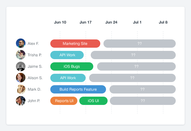This screenshot has width=191, height=131.
Task: Open John P.'s avatar photo
Action: [21, 101]
